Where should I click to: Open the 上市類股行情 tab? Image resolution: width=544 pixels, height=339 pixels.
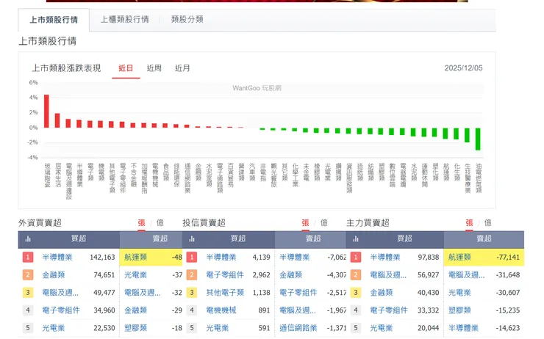54,20
